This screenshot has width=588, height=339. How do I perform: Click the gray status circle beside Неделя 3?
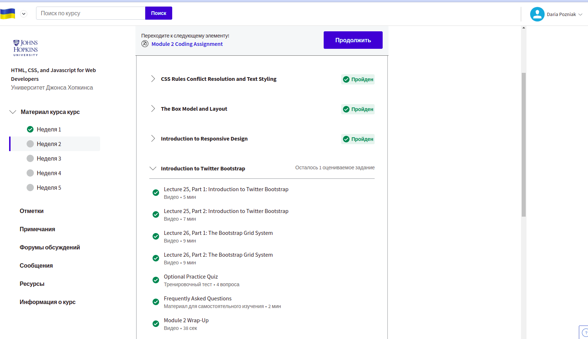pos(30,158)
